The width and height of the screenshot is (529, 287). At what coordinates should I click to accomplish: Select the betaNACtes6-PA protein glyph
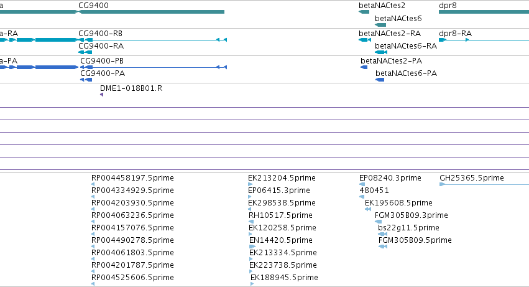(x=380, y=80)
